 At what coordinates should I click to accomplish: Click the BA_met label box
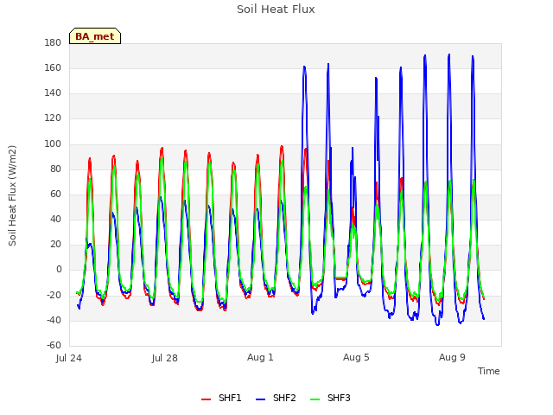(x=95, y=36)
